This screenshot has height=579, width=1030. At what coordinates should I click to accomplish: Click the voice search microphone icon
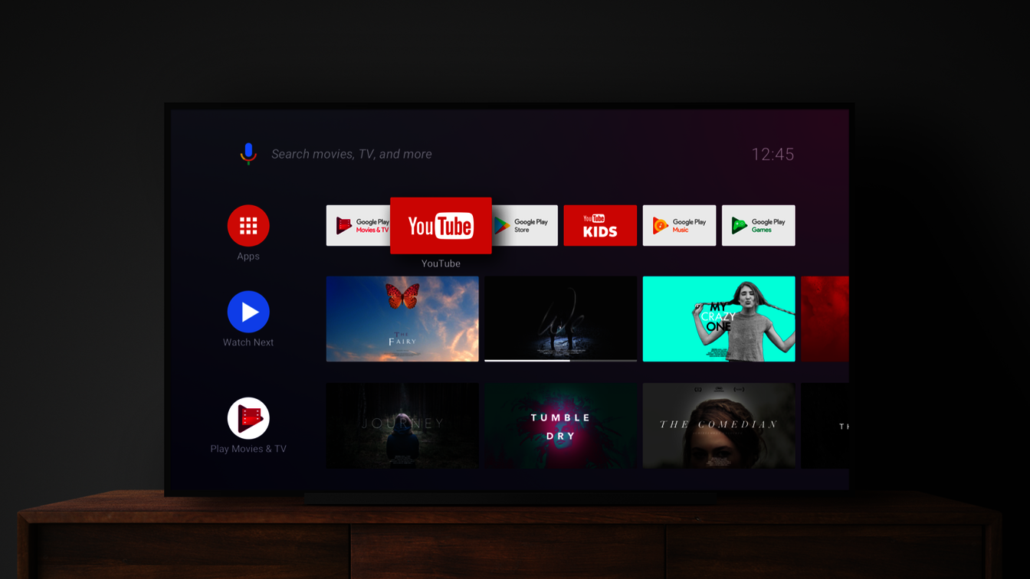[248, 154]
